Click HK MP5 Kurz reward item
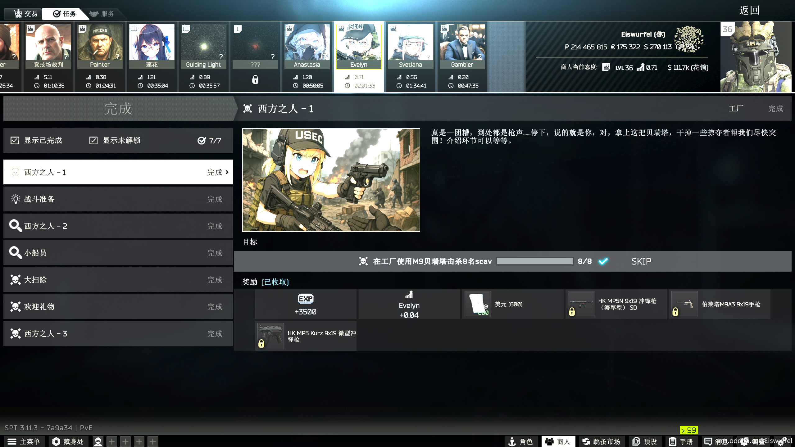Screen dimensions: 795x447 (306, 336)
